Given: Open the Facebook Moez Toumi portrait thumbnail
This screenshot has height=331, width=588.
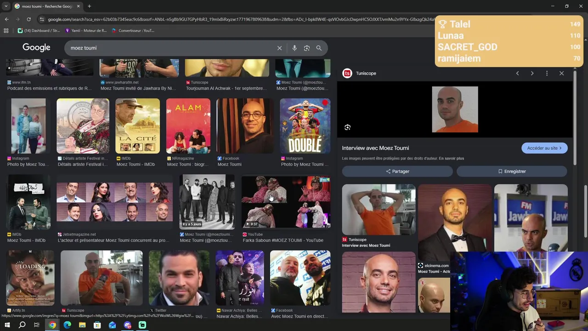Looking at the screenshot, I should point(245,126).
